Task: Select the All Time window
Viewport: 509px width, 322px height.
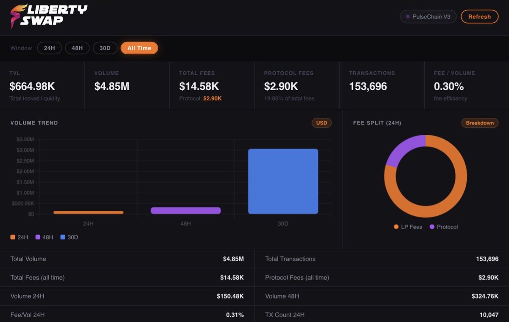Action: coord(139,48)
